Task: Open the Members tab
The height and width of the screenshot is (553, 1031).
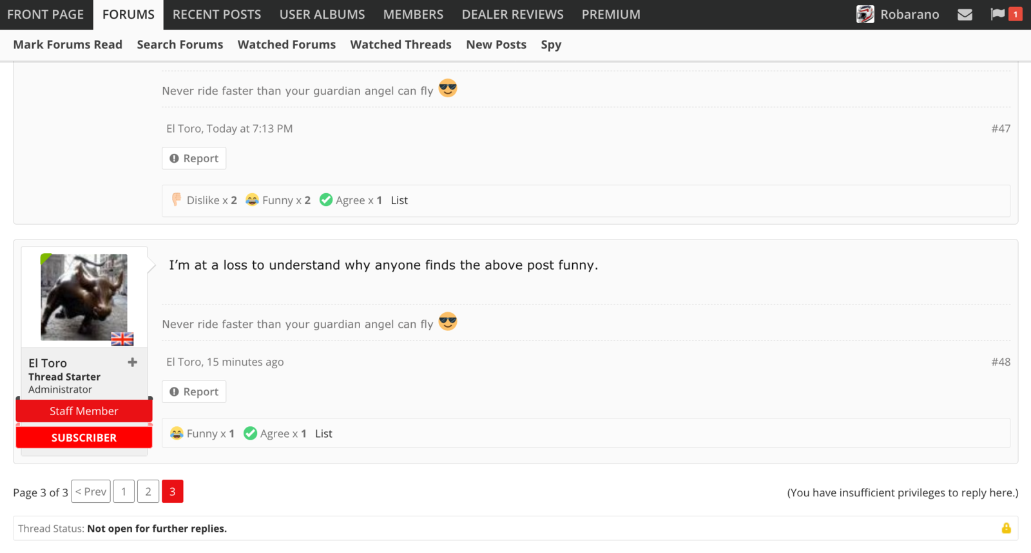Action: pos(413,14)
